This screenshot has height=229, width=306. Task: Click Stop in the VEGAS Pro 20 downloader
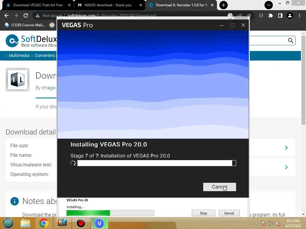coord(203,213)
